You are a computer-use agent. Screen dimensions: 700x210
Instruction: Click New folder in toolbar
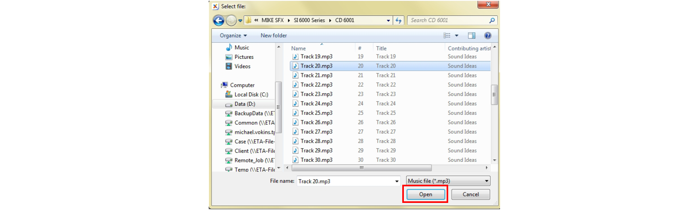274,36
